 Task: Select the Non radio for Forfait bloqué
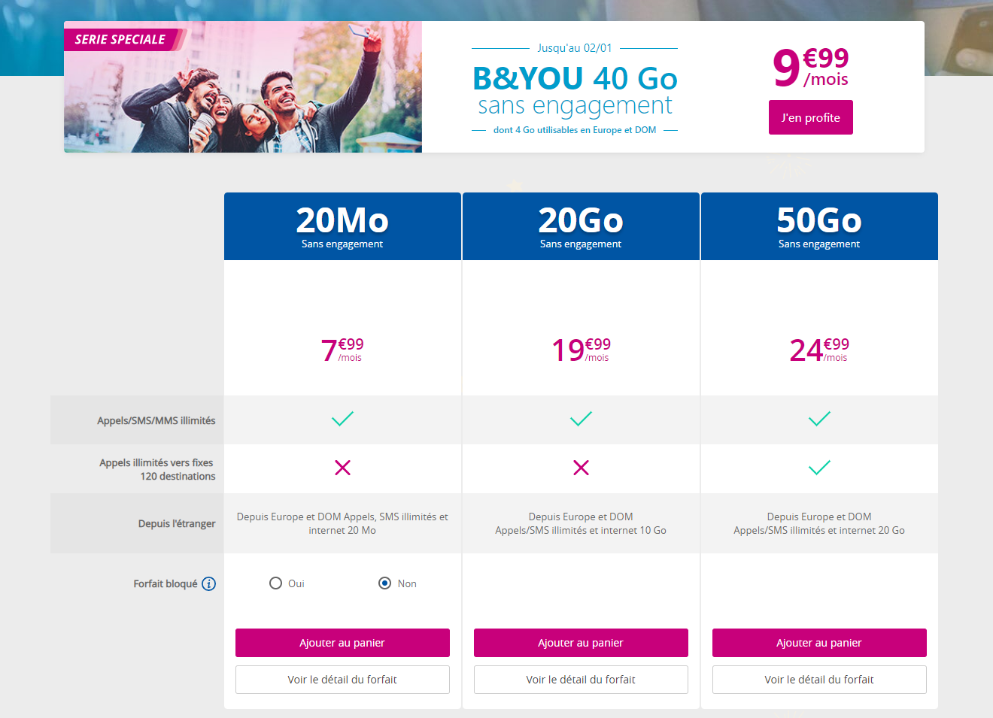[384, 583]
